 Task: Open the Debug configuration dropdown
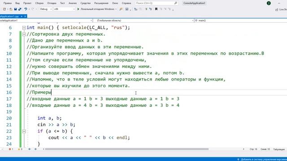coord(46,9)
